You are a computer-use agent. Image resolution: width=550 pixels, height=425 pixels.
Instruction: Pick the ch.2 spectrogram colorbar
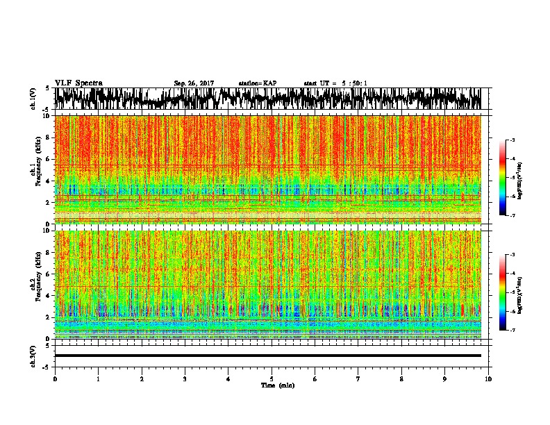(x=503, y=292)
